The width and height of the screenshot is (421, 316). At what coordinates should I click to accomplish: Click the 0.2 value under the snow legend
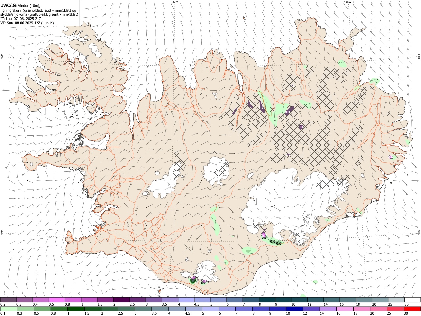(x=2, y=304)
